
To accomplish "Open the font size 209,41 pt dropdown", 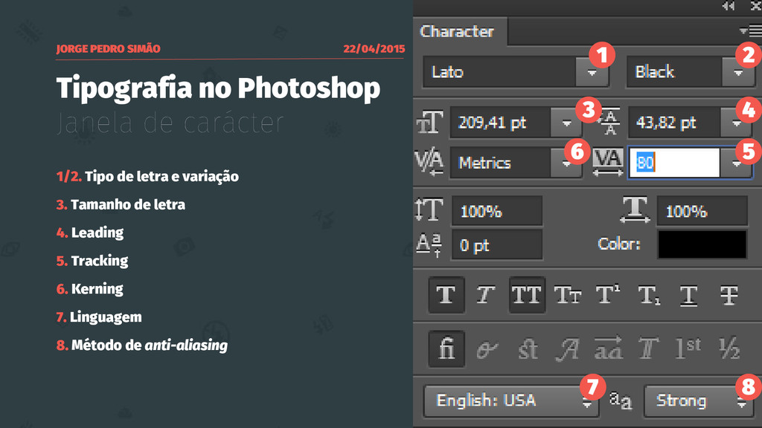I will [566, 123].
